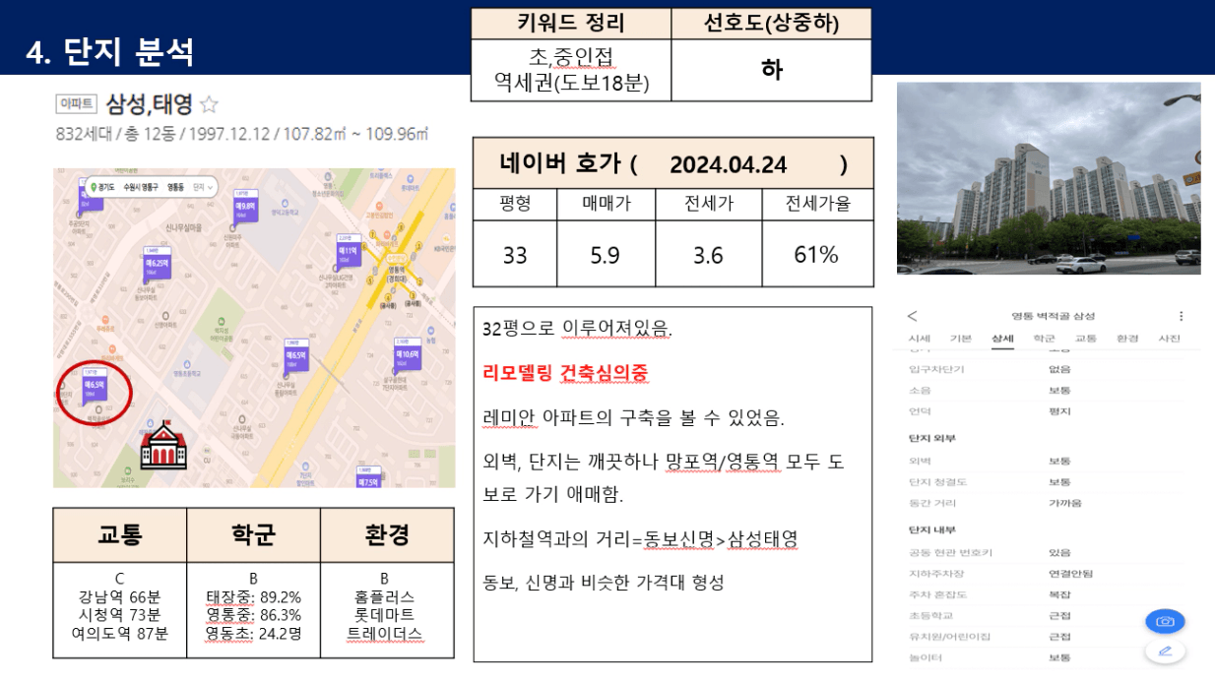Click the 유치원/어린이집 row
This screenshot has width=1215, height=684.
[1049, 637]
